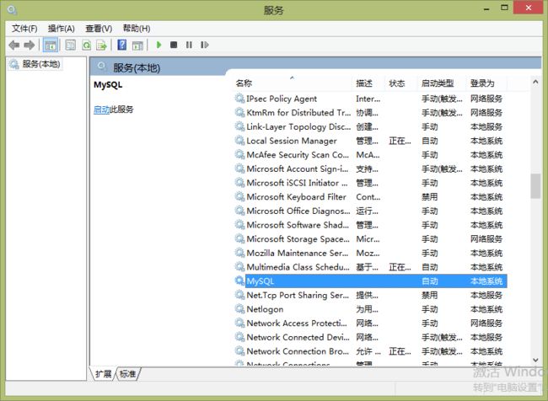Click the gear icon beside IPsec Policy Agent
This screenshot has width=548, height=401.
239,99
